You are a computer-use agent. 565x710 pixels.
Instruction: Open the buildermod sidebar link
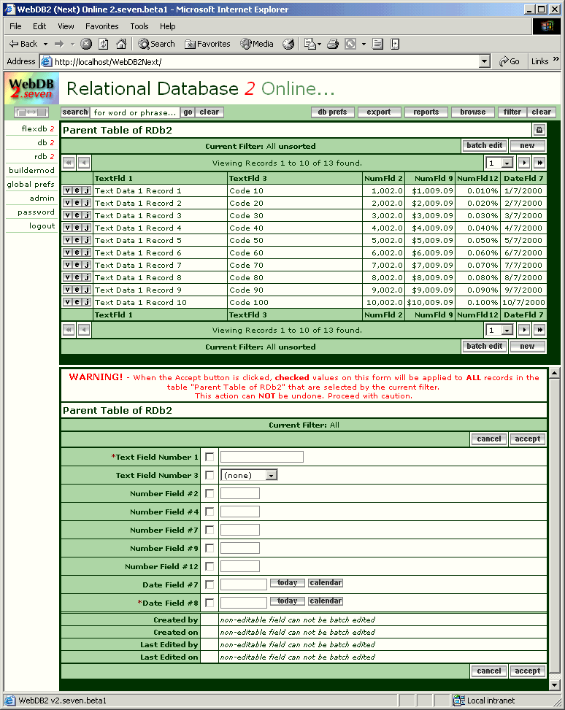point(31,170)
